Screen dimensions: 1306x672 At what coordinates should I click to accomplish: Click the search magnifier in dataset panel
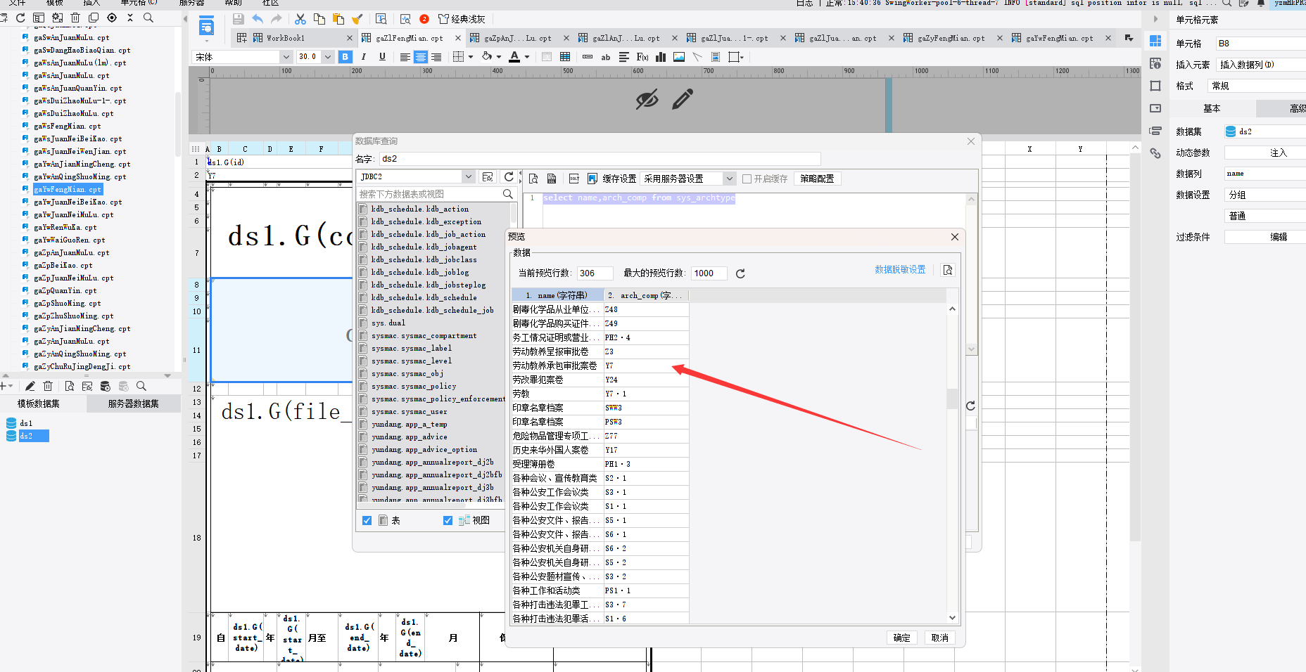tap(141, 386)
